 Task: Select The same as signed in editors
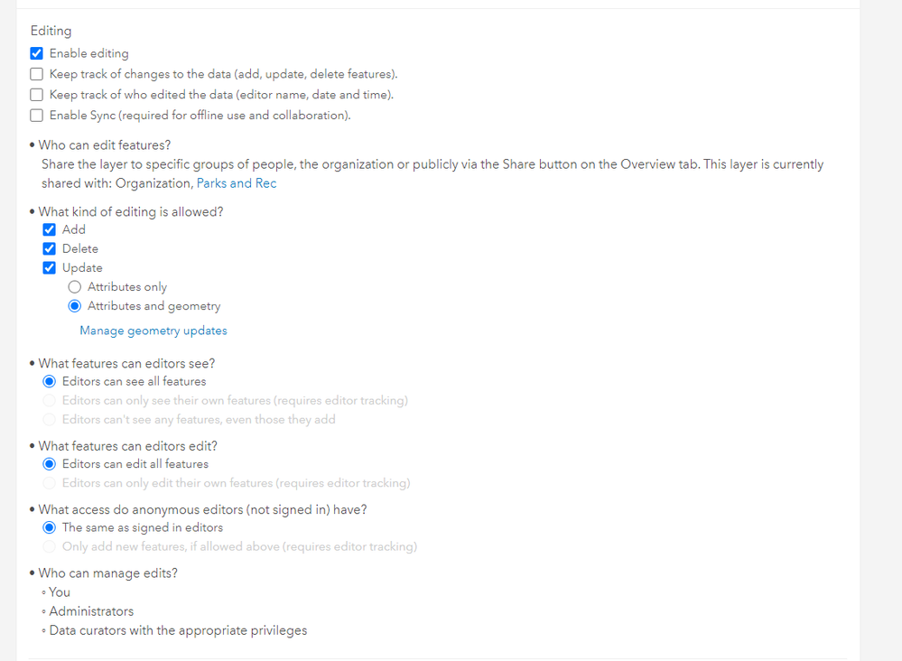50,527
